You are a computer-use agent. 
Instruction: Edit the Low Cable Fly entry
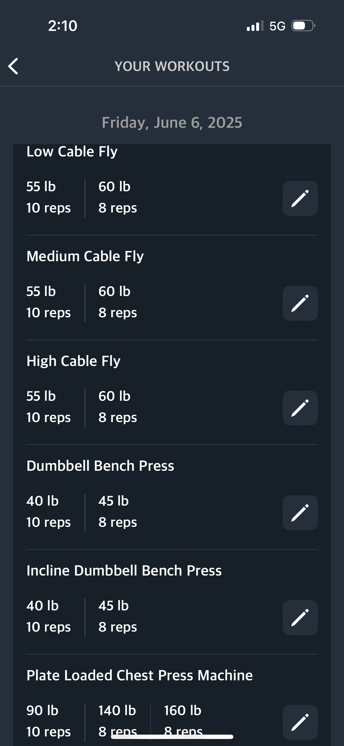click(300, 198)
